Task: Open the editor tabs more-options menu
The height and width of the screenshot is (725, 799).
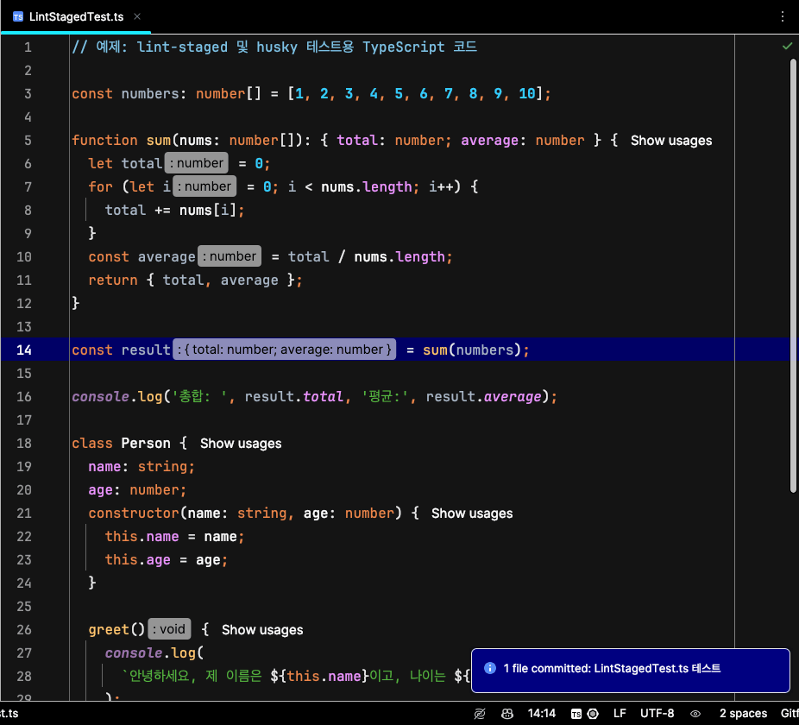Action: pos(783,16)
